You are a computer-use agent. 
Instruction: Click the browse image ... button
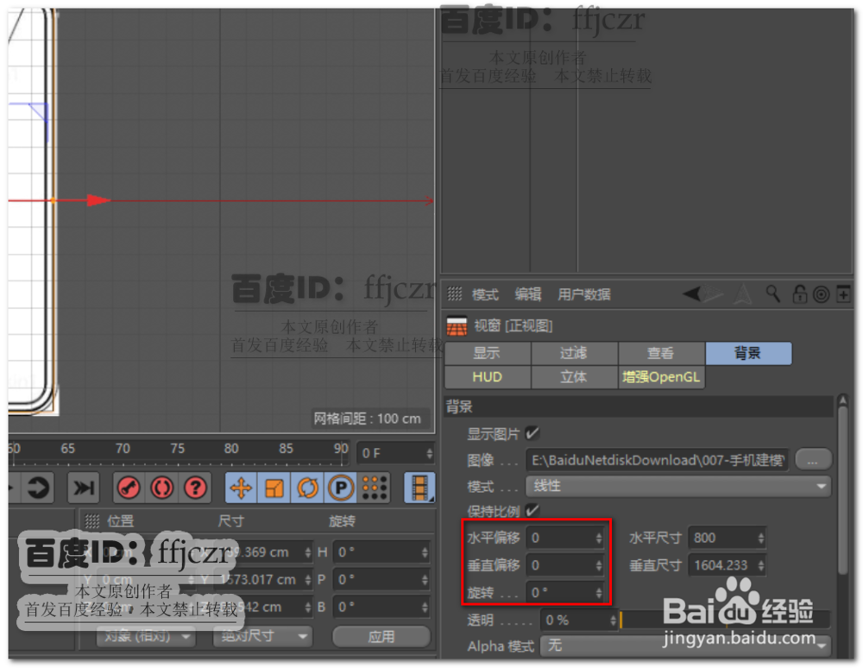click(x=812, y=459)
